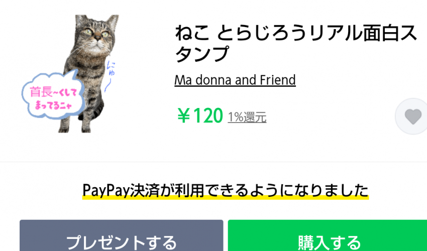This screenshot has height=251, width=427.
Task: Click the yellow-underlined PayPay notice text
Action: click(x=226, y=191)
